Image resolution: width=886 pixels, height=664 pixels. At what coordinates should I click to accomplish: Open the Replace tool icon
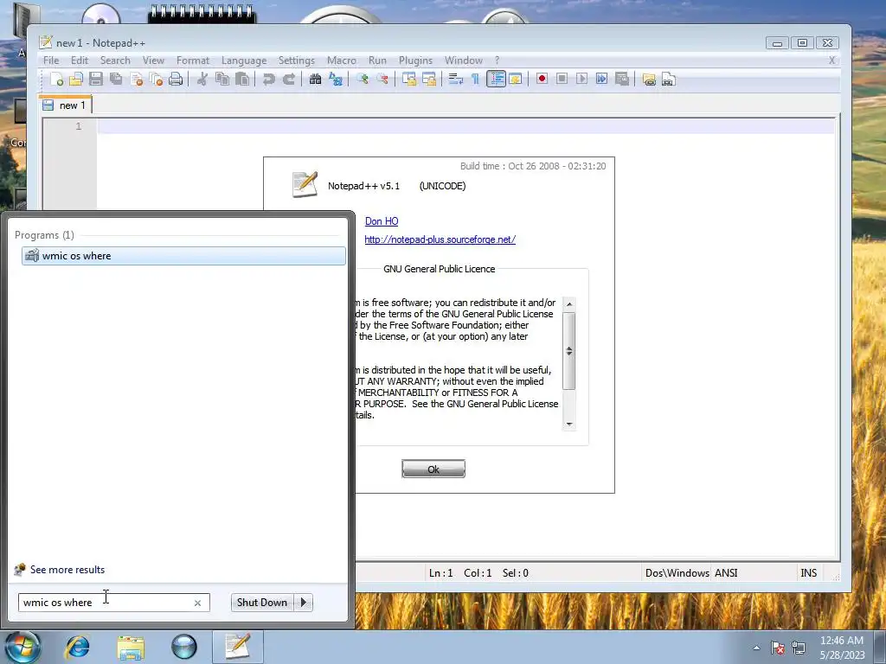click(x=336, y=79)
